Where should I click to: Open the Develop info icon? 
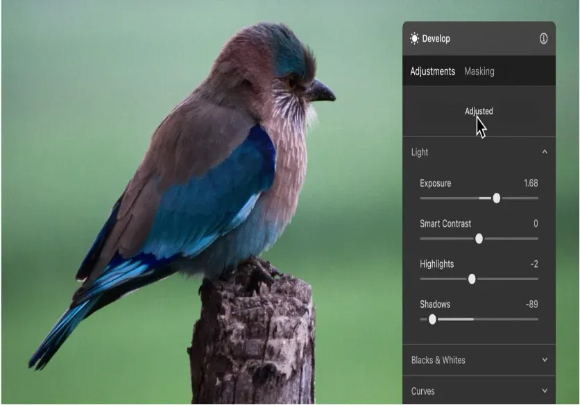click(x=543, y=38)
